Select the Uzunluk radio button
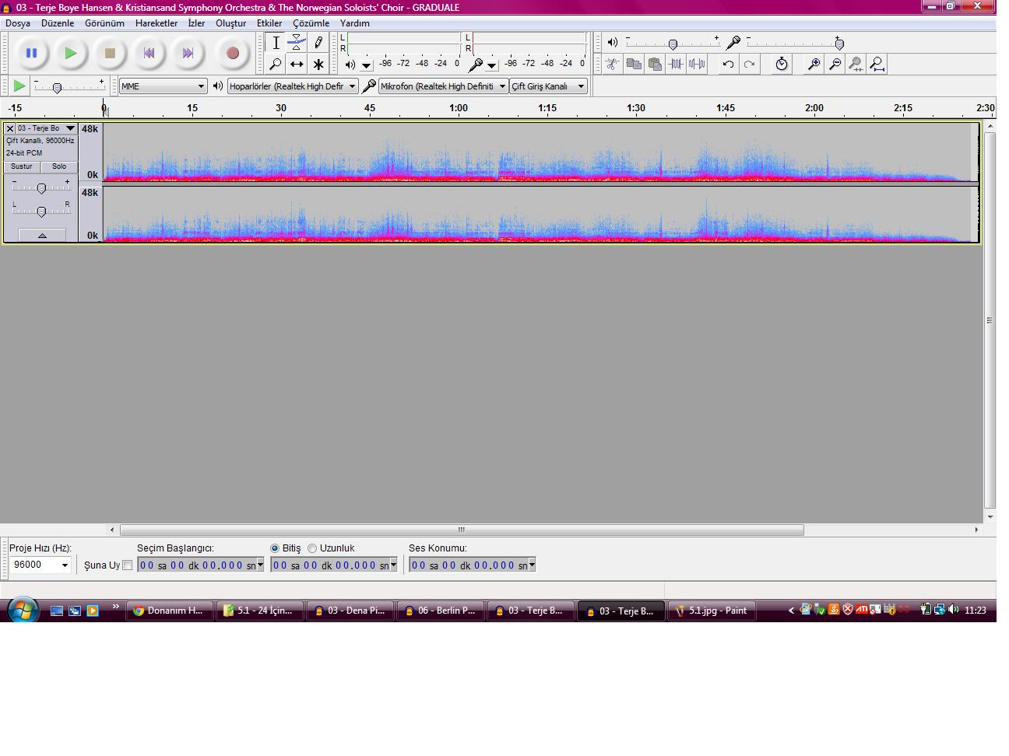 (x=312, y=548)
